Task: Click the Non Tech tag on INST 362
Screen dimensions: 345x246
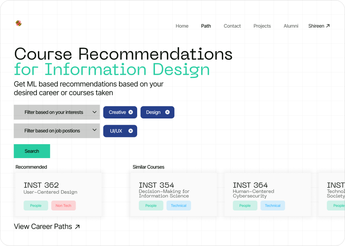Action: click(64, 206)
